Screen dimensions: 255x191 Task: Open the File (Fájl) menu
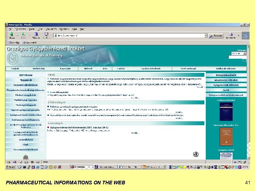tap(10, 29)
